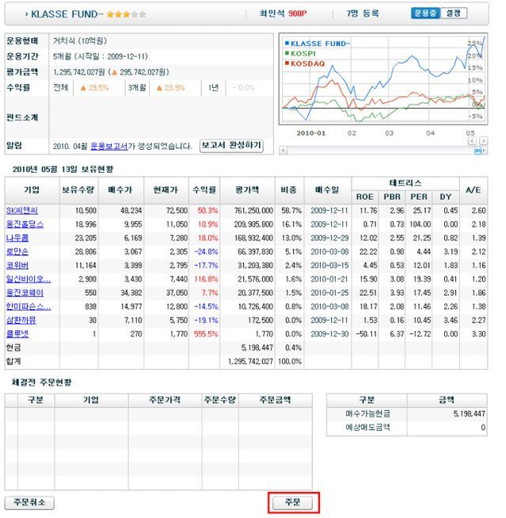Screen dimensions: 506x518
Task: Click the PBR column header
Action: (x=392, y=197)
